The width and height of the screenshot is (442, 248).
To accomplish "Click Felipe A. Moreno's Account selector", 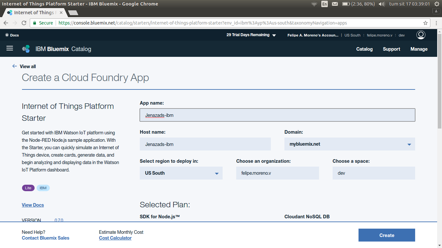I will pos(313,35).
